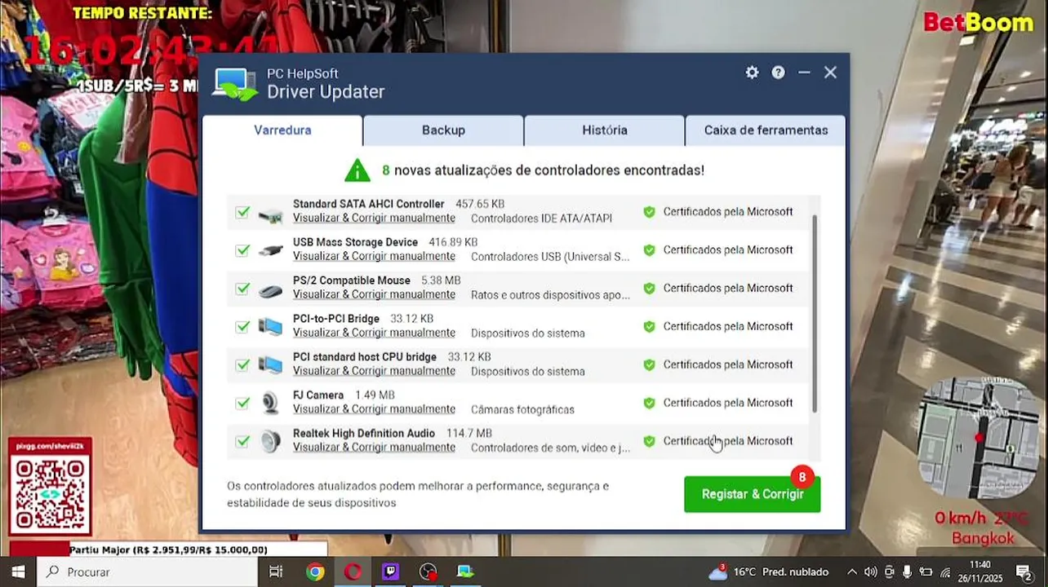Open the OBS Studio taskbar icon
This screenshot has height=587, width=1048.
coord(428,572)
